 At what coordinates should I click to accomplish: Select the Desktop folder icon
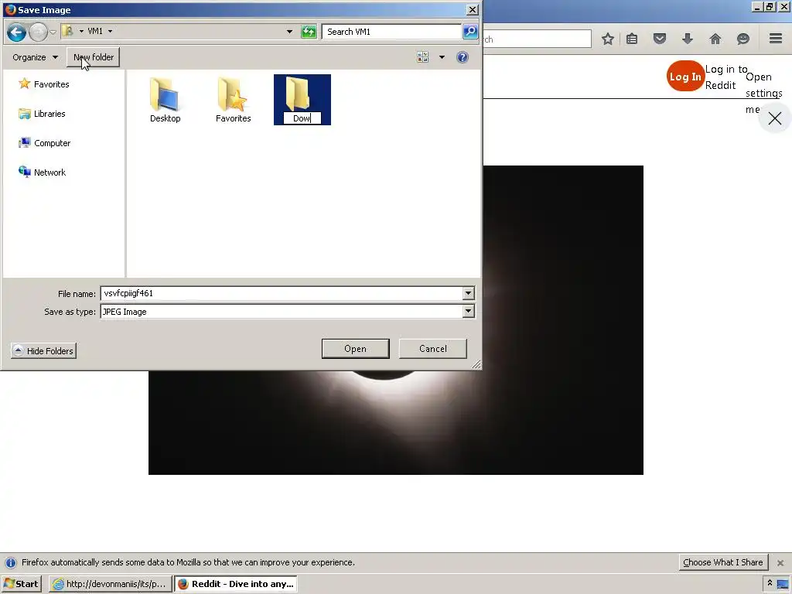[x=166, y=100]
